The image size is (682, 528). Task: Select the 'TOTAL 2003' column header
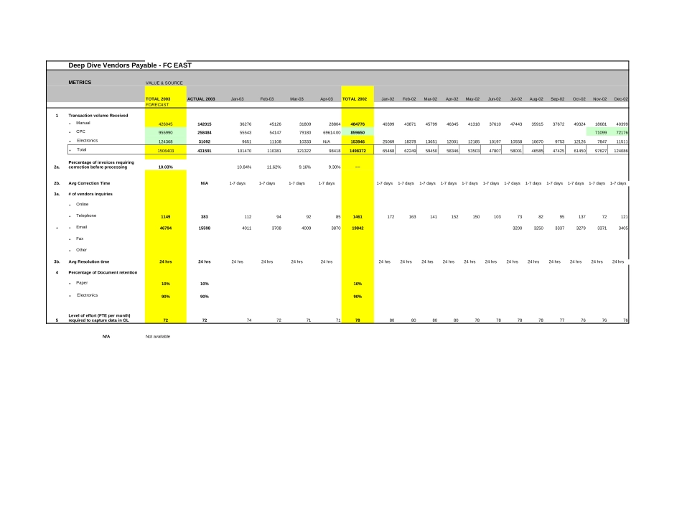(x=158, y=99)
